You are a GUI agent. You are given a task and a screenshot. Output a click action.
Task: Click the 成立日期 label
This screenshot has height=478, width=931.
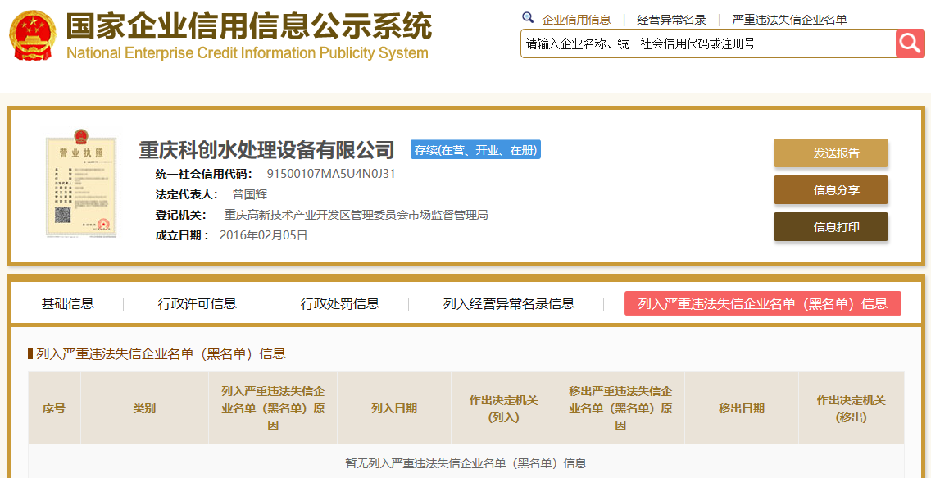click(183, 234)
